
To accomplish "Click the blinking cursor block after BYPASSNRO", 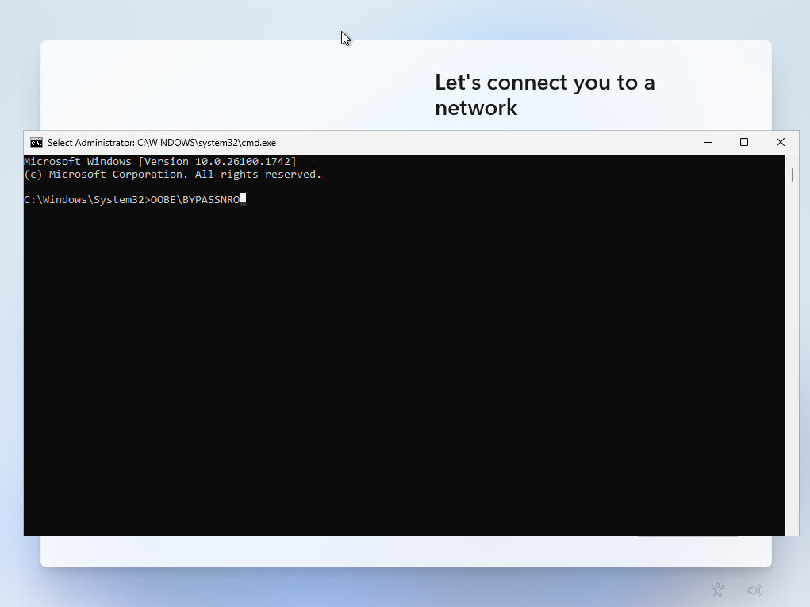I will point(243,199).
